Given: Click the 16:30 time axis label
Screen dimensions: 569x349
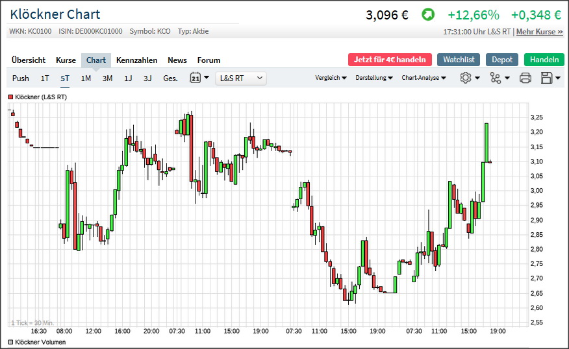Looking at the screenshot, I should click(x=38, y=331).
